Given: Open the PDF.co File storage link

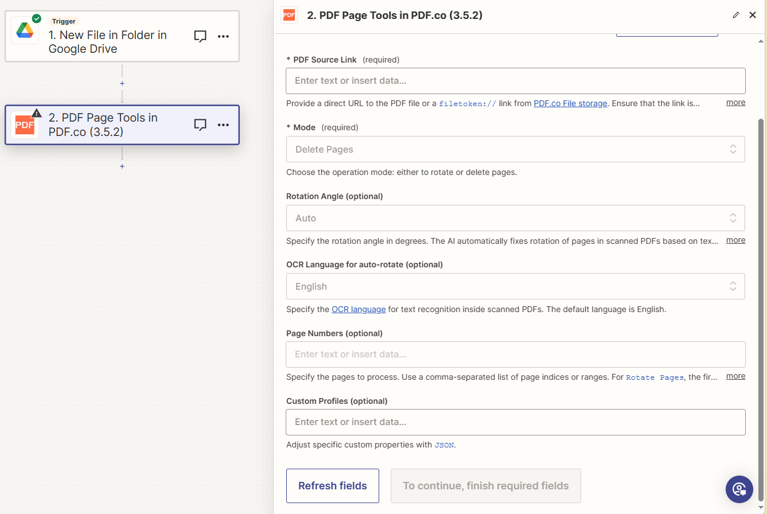Looking at the screenshot, I should click(570, 104).
